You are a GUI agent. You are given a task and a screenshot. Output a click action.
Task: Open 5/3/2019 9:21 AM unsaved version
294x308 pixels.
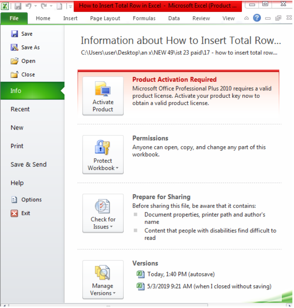[204, 286]
